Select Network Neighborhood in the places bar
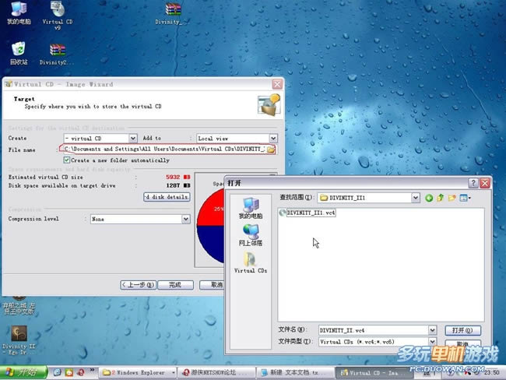 pos(251,235)
